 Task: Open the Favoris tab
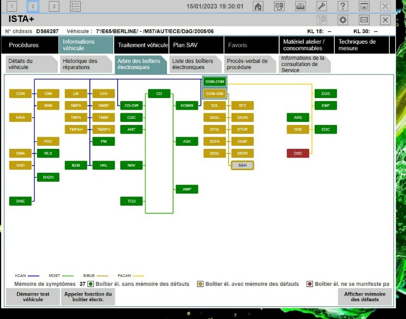pyautogui.click(x=251, y=45)
